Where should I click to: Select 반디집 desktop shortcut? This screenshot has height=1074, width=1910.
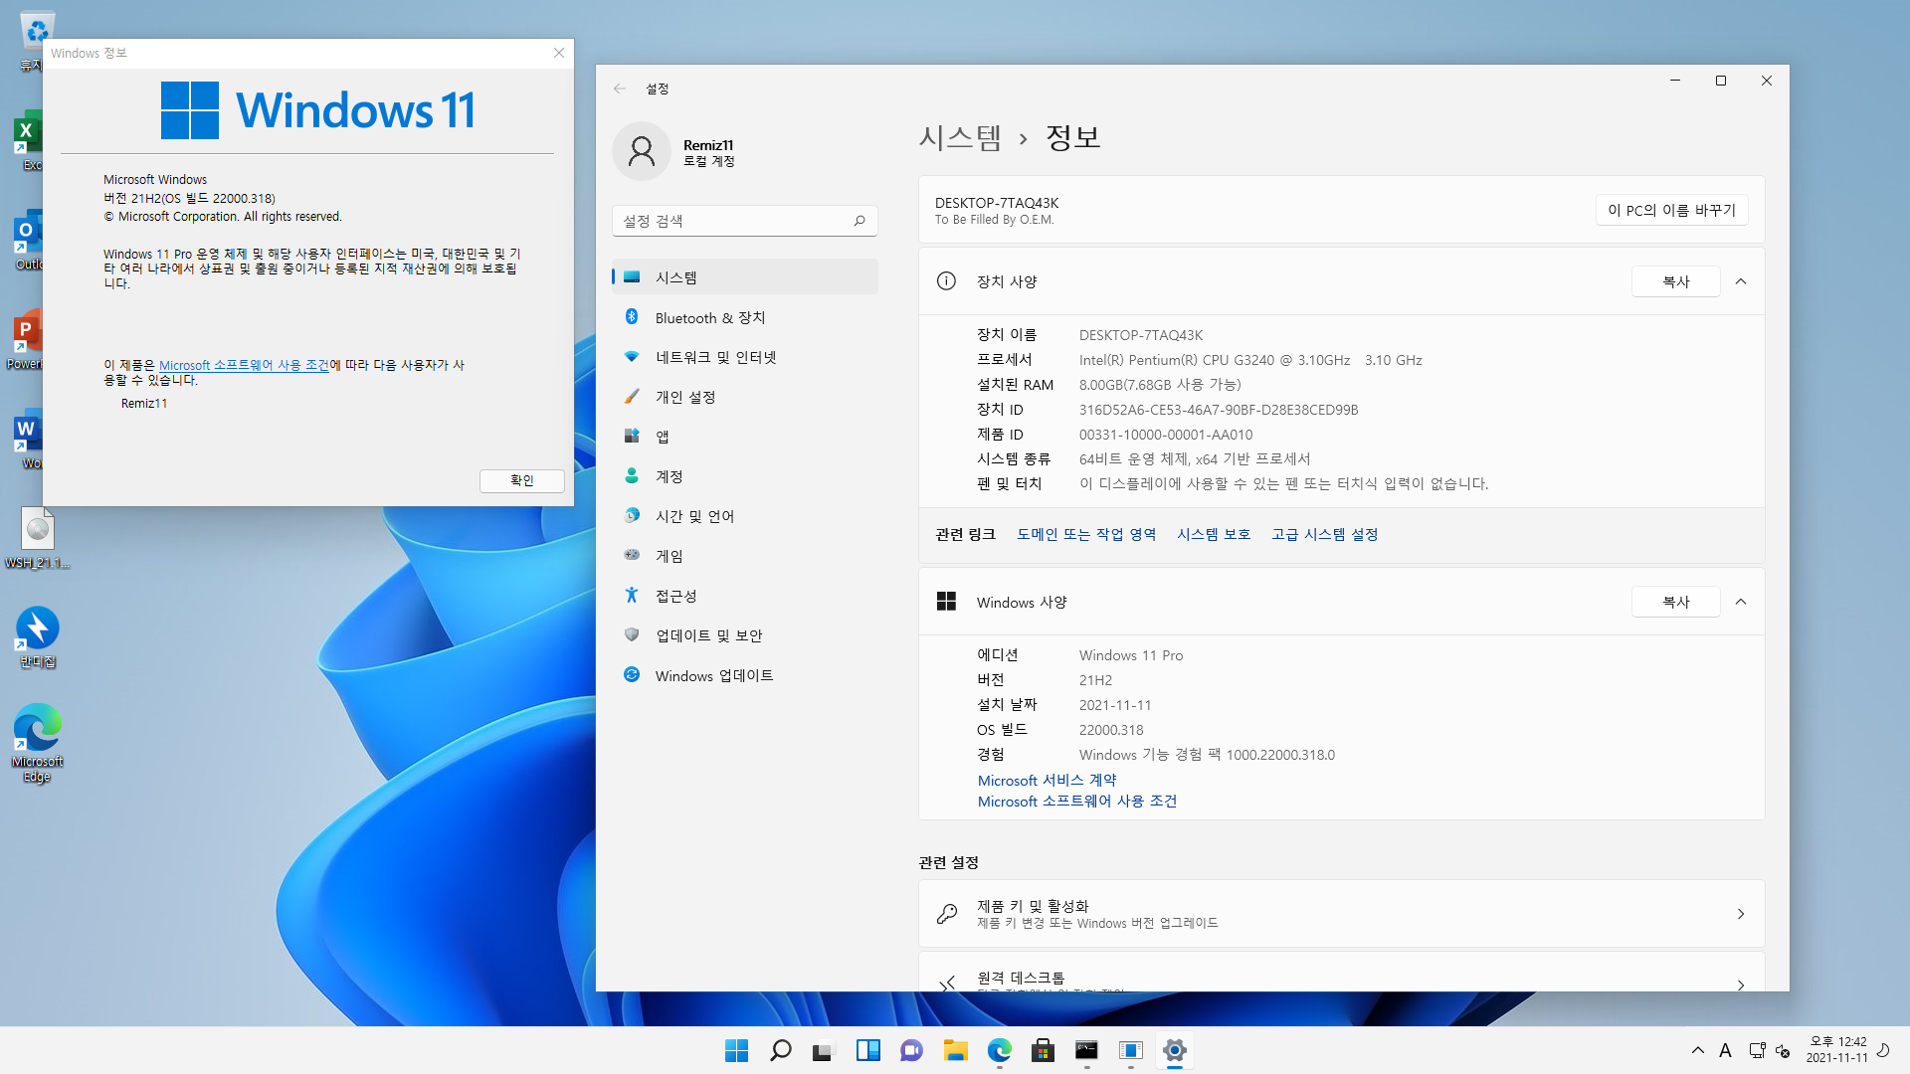[38, 637]
